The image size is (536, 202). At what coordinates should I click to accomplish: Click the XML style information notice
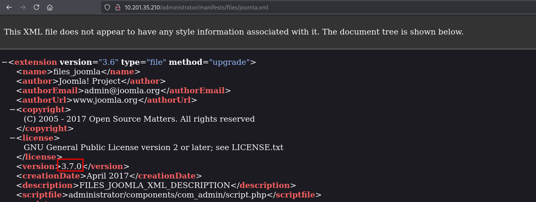point(234,32)
